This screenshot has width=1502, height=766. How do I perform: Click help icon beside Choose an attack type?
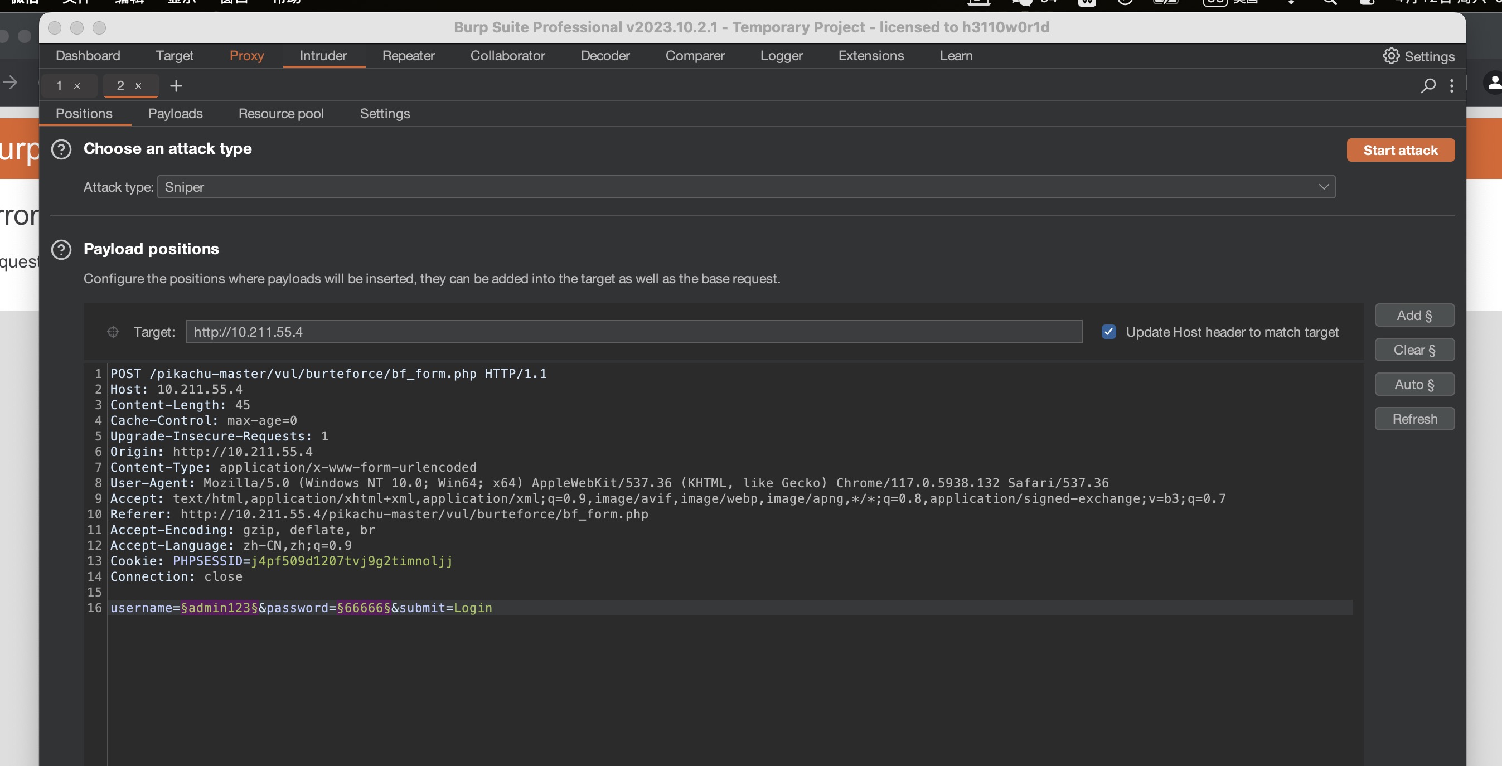click(61, 149)
